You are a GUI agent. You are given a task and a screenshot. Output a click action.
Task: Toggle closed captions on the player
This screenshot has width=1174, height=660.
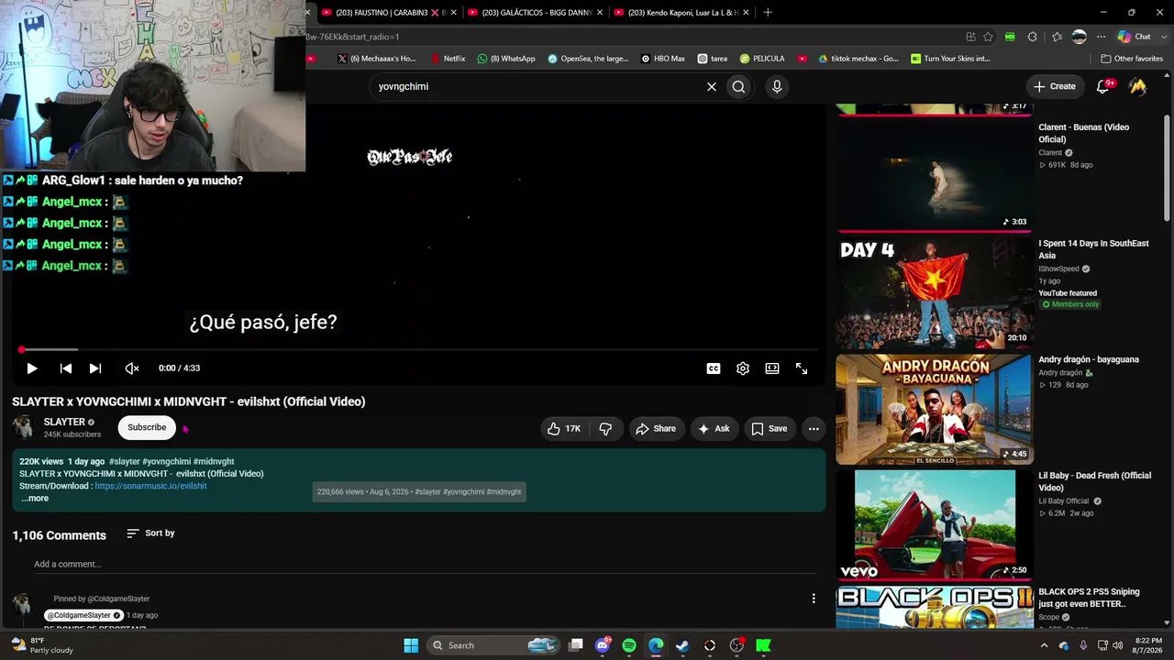click(x=714, y=368)
